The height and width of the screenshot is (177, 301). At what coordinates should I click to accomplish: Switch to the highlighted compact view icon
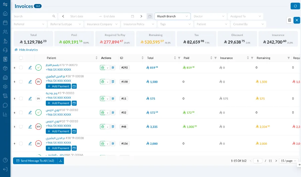(x=297, y=20)
